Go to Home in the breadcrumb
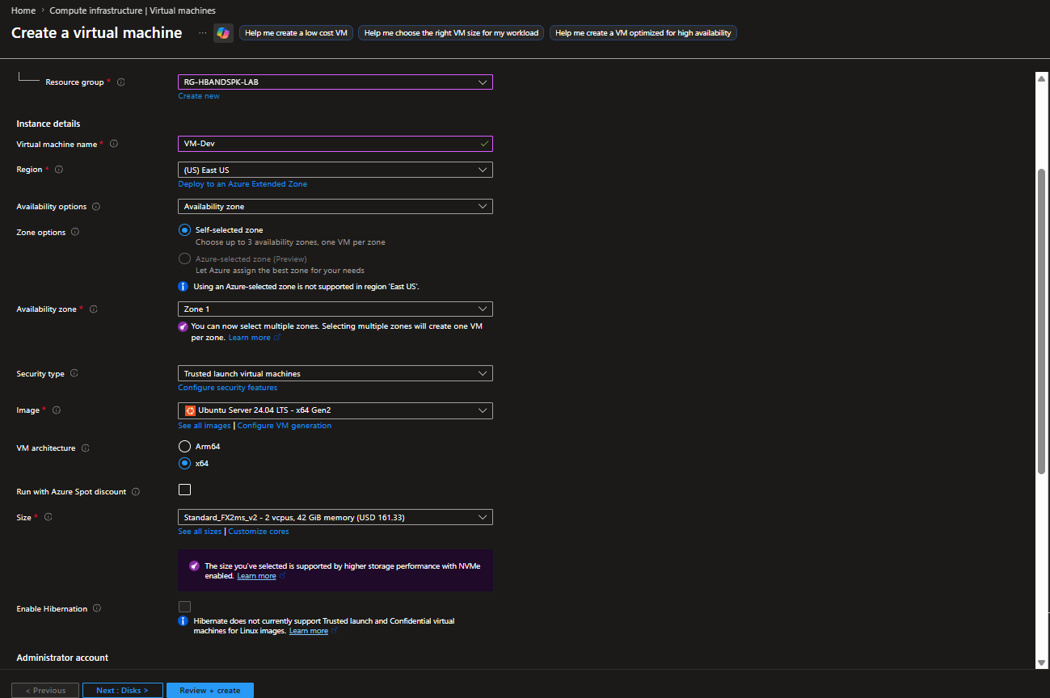 pyautogui.click(x=23, y=11)
